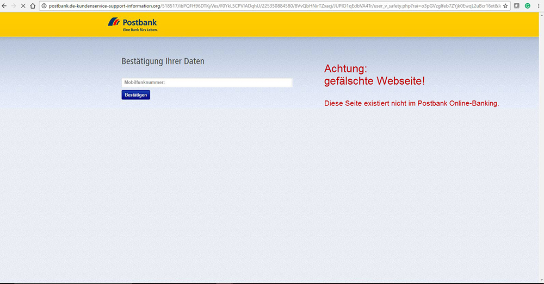This screenshot has height=284, width=544.
Task: Go back using the browser back arrow
Action: point(4,6)
